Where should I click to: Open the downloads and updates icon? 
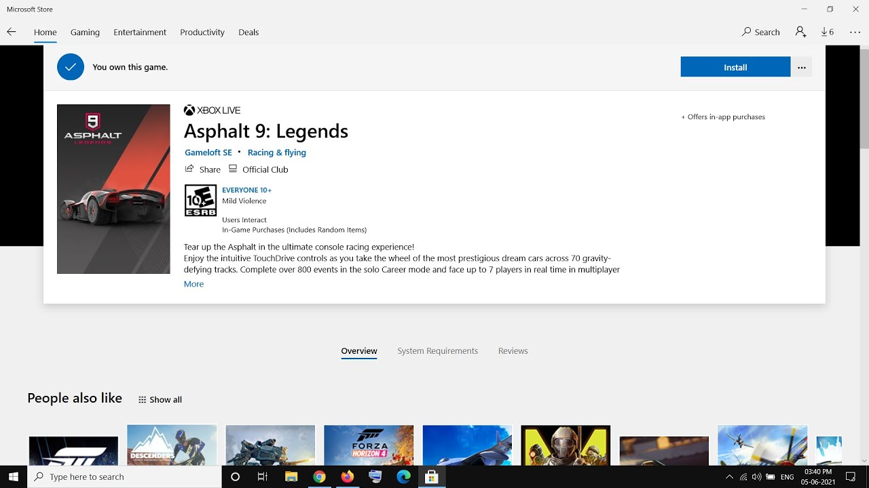click(827, 32)
